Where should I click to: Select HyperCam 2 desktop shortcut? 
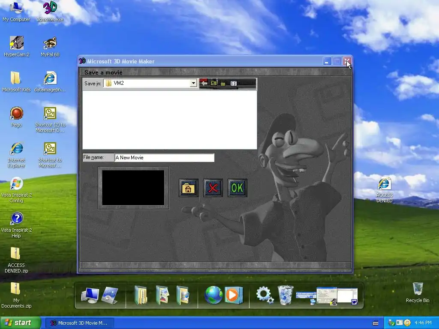tap(17, 47)
